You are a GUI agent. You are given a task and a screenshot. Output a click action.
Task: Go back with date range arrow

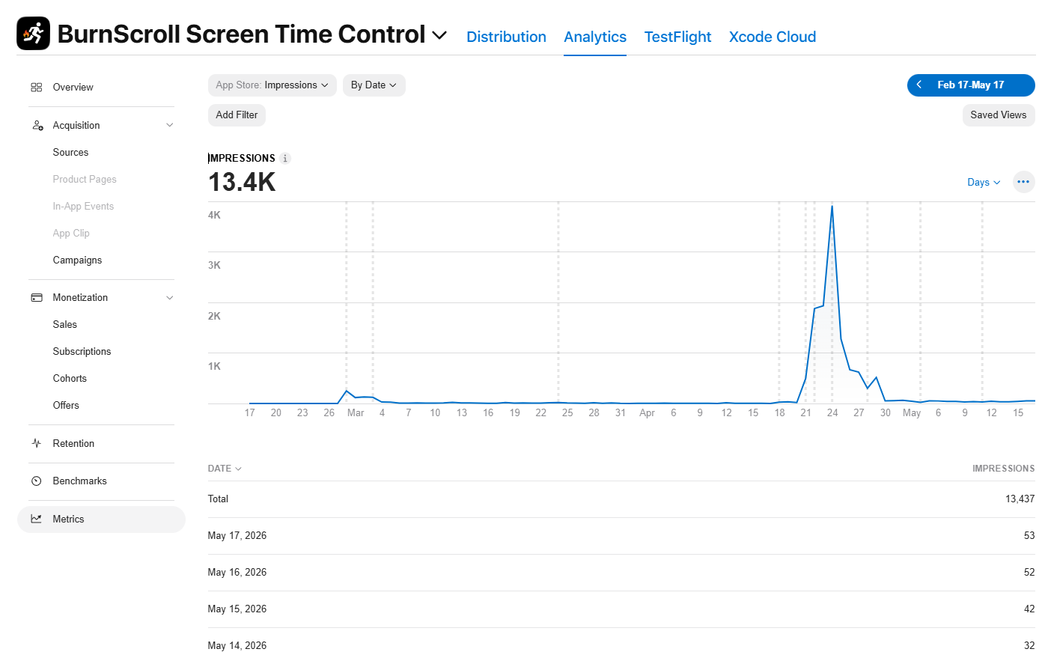919,85
